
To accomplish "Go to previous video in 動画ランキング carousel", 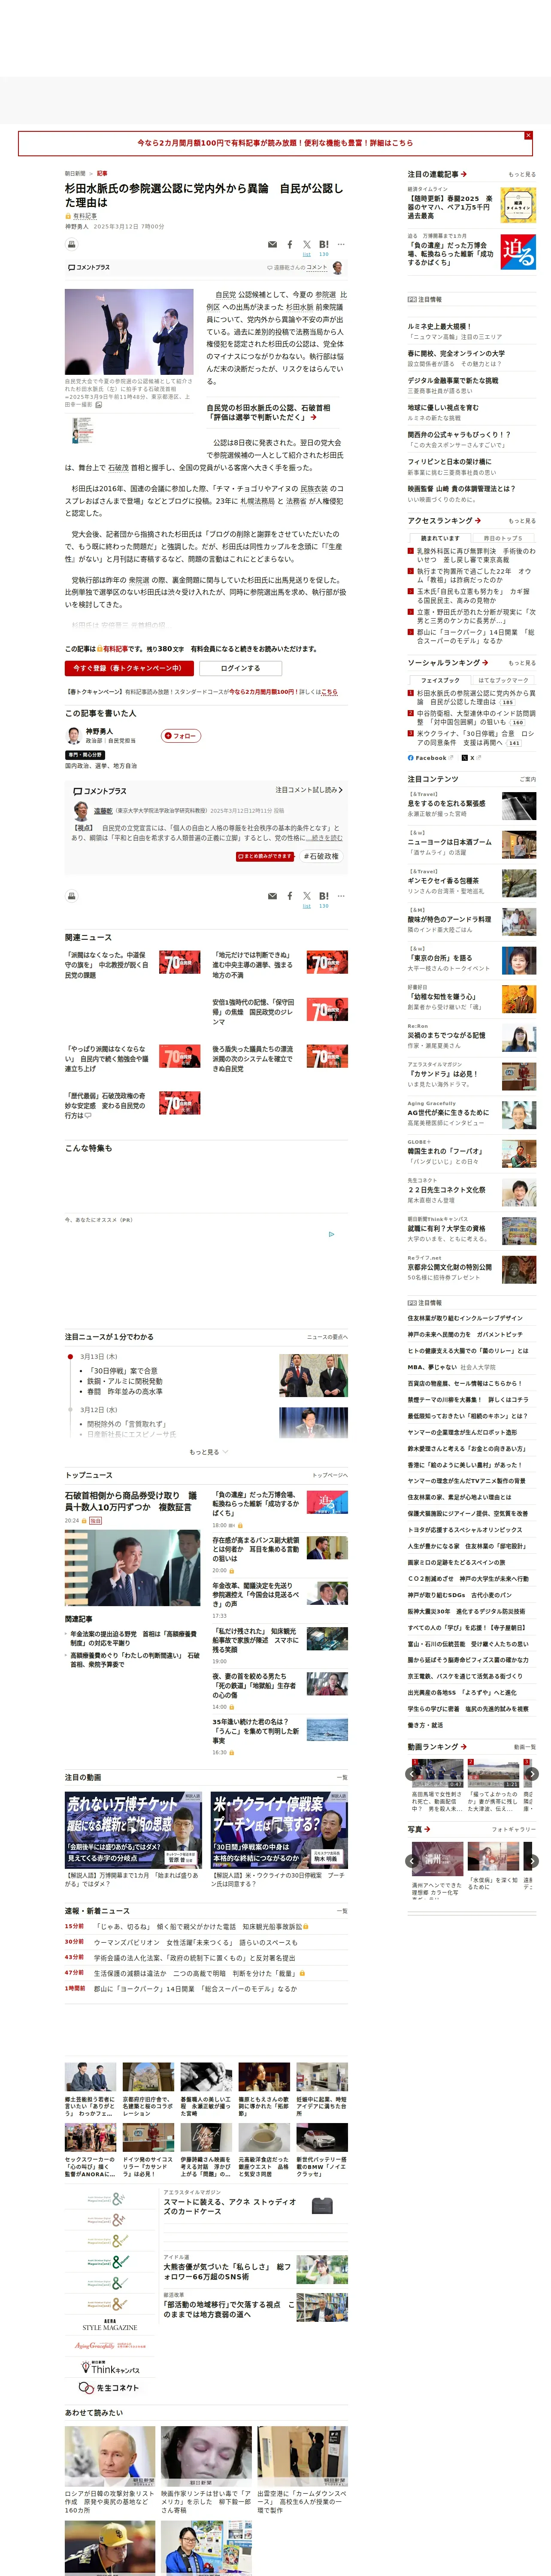I will click(x=412, y=1774).
